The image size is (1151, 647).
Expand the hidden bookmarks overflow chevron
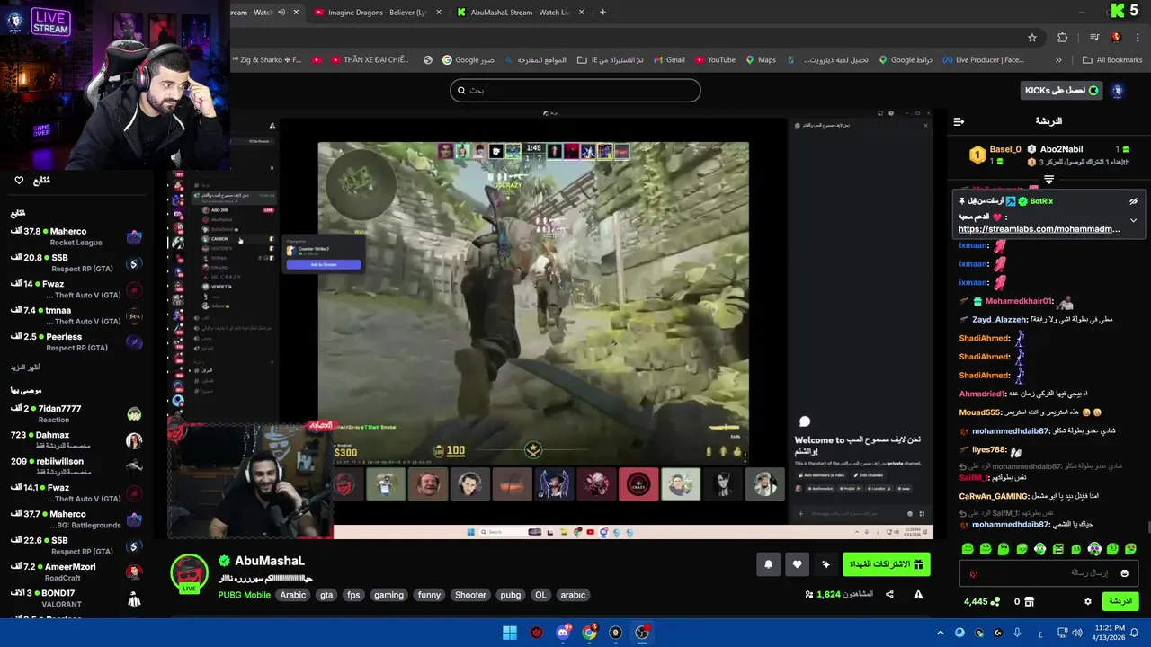pyautogui.click(x=1058, y=60)
